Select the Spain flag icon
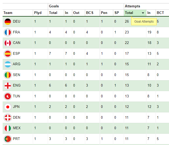169x145 pixels. pos(8,54)
